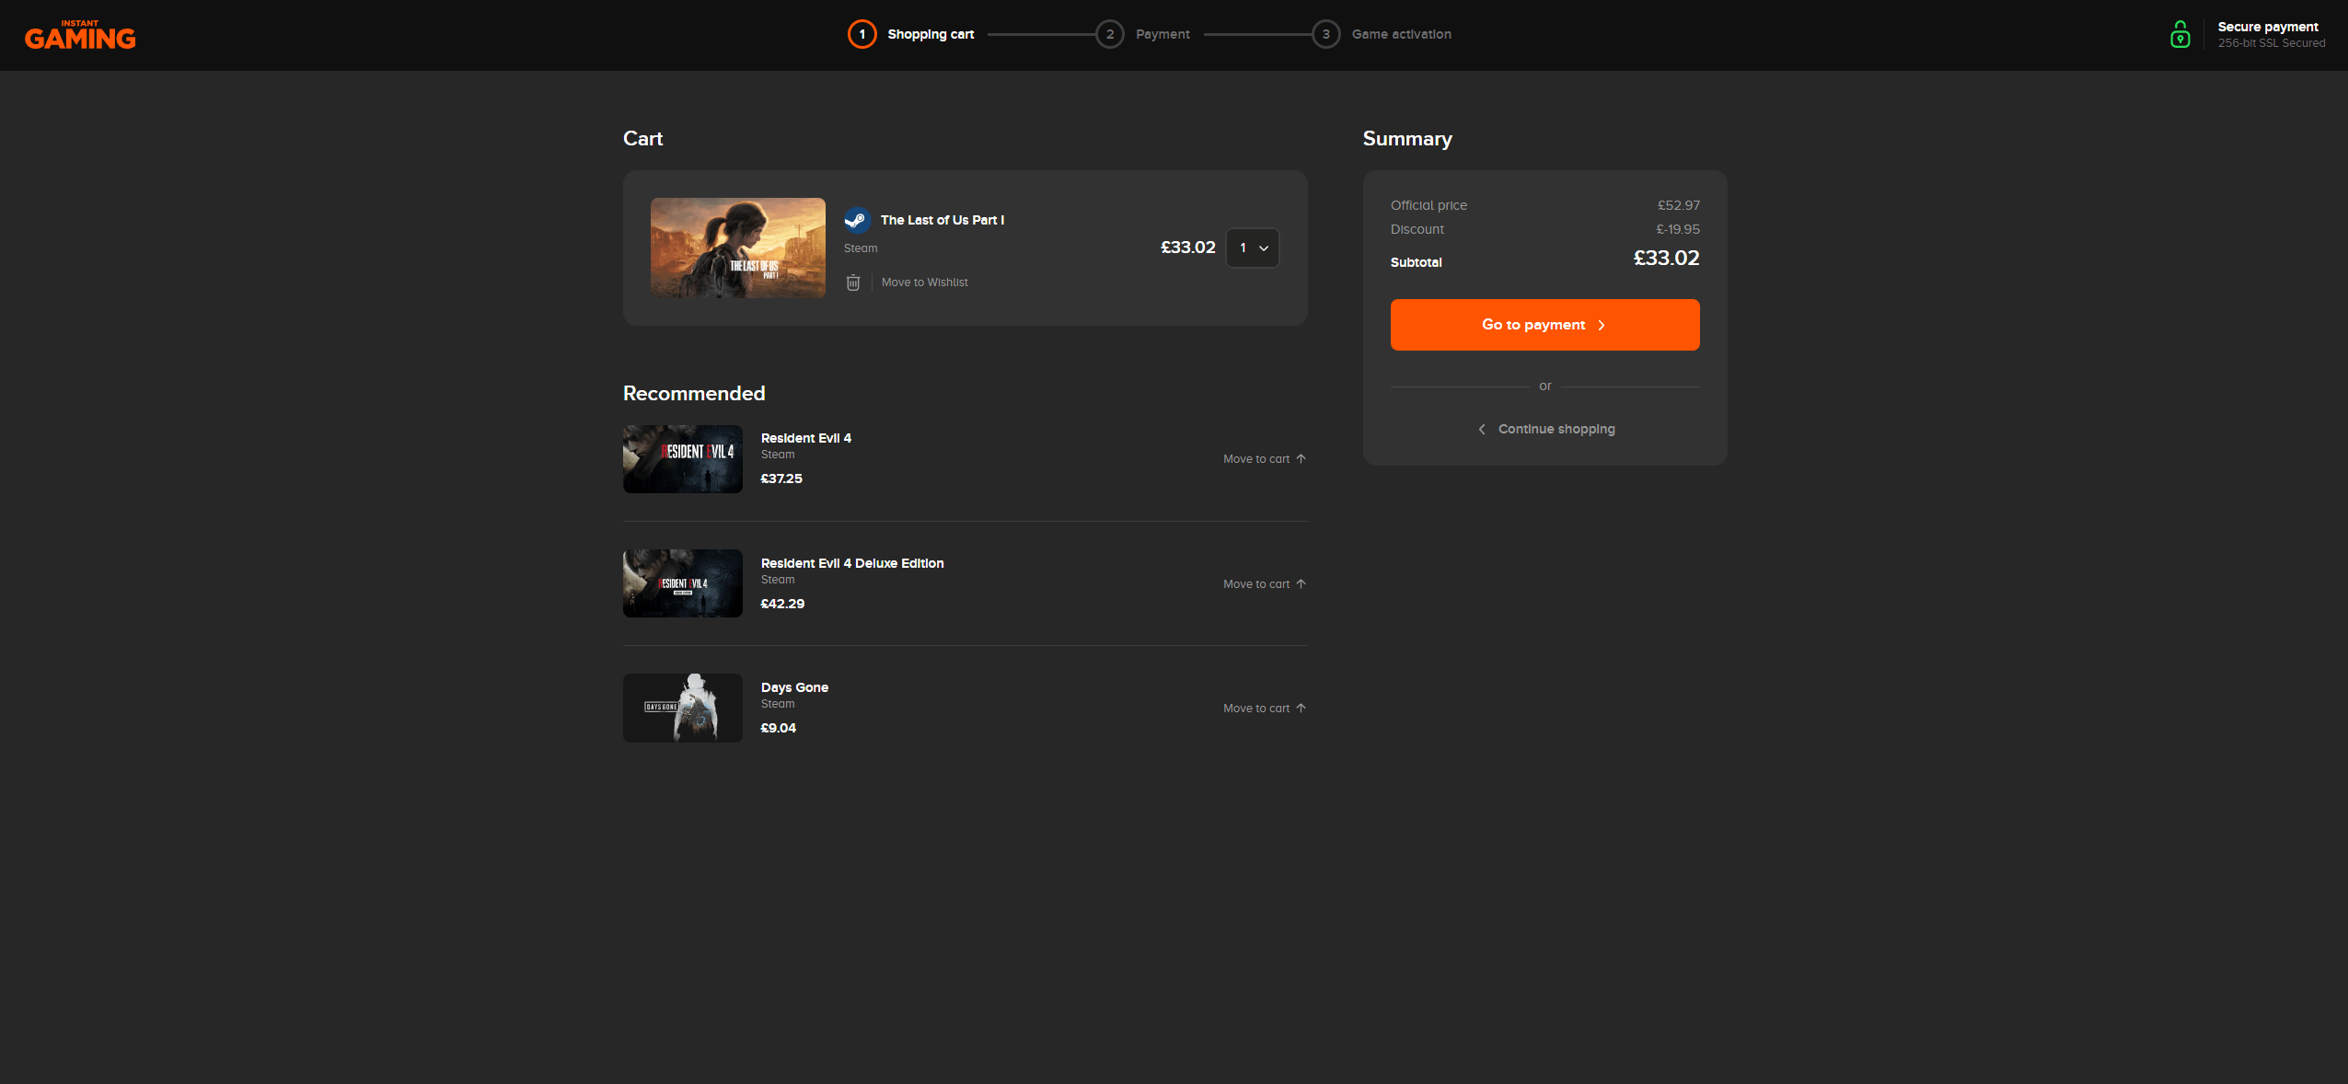Select the Game activation step label
Screen dimensions: 2348x1084
pos(1401,34)
